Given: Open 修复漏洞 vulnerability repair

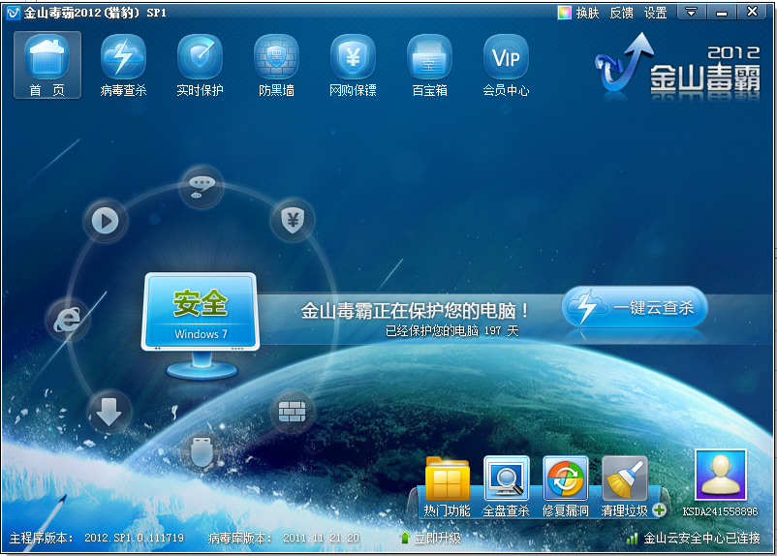Looking at the screenshot, I should click(566, 487).
